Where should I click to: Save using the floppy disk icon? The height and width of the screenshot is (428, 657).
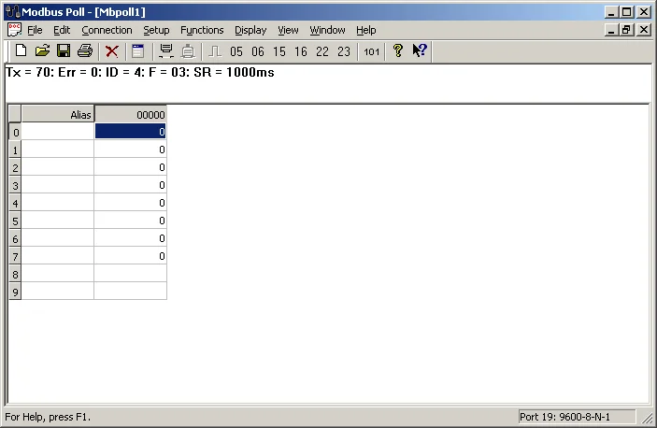[64, 51]
